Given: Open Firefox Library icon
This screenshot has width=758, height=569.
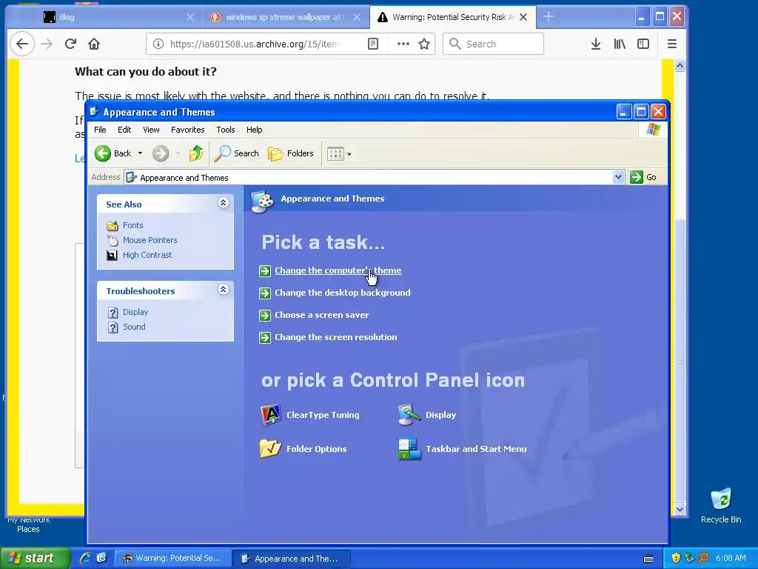Looking at the screenshot, I should click(x=620, y=44).
